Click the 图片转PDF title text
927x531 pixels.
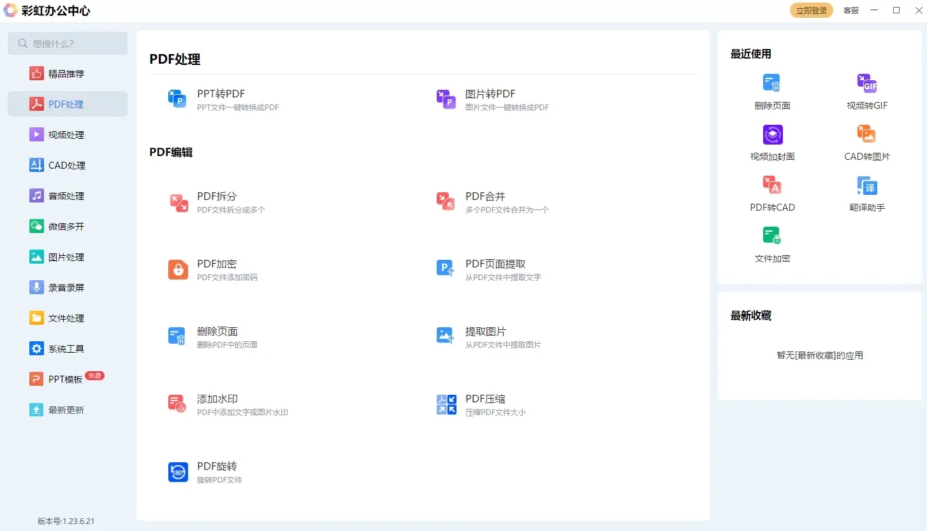click(490, 94)
